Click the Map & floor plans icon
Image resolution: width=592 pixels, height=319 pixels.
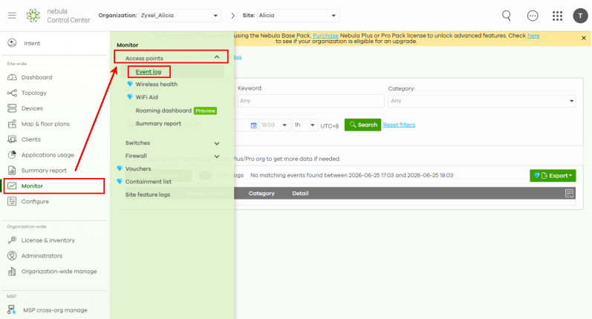click(x=12, y=124)
